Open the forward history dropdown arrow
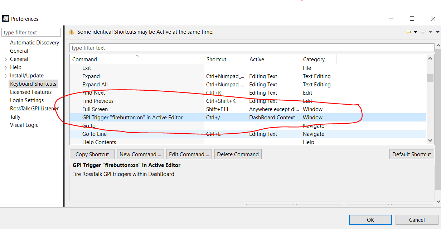Image resolution: width=441 pixels, height=229 pixels. click(430, 32)
